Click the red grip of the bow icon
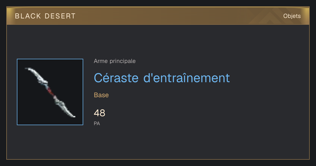316x166 pixels. [51, 92]
